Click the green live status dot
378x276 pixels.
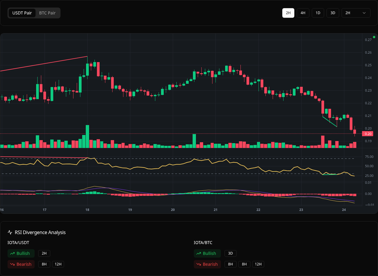[374, 37]
